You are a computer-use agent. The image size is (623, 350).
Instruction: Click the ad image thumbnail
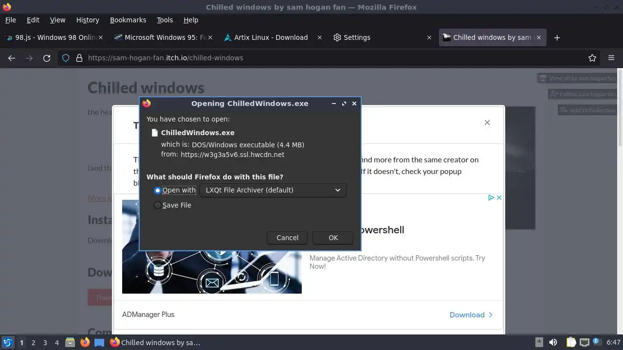pos(212,247)
